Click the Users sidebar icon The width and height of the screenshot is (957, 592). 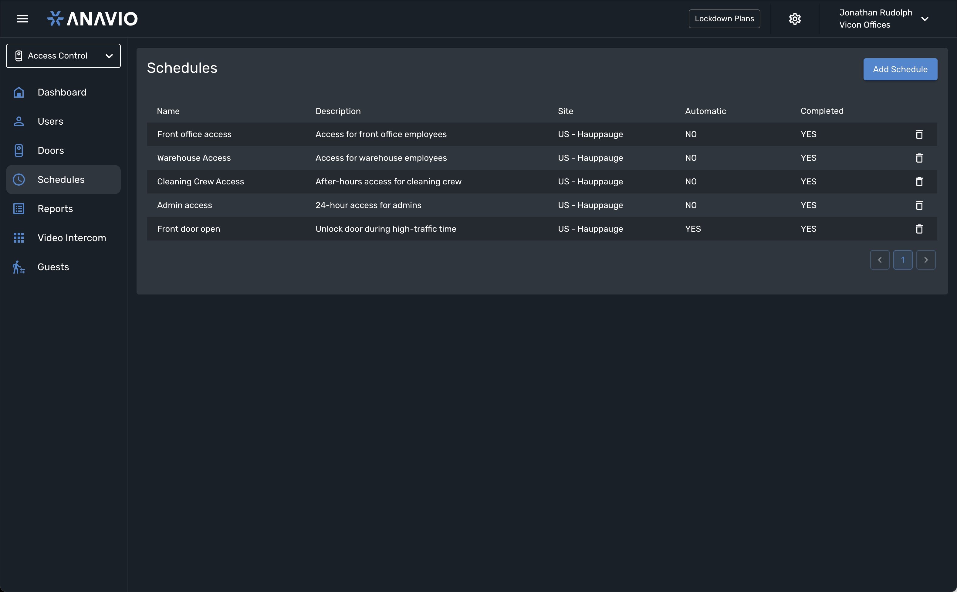[x=19, y=122]
